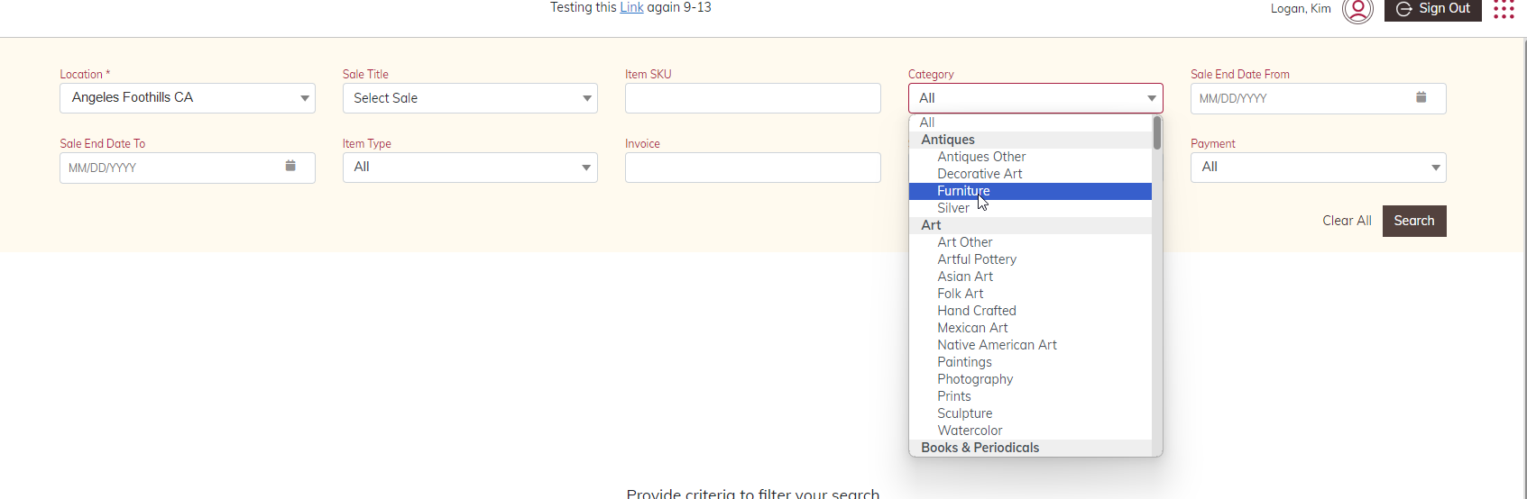1527x499 pixels.
Task: Select Watercolor in the category list
Action: click(x=970, y=431)
